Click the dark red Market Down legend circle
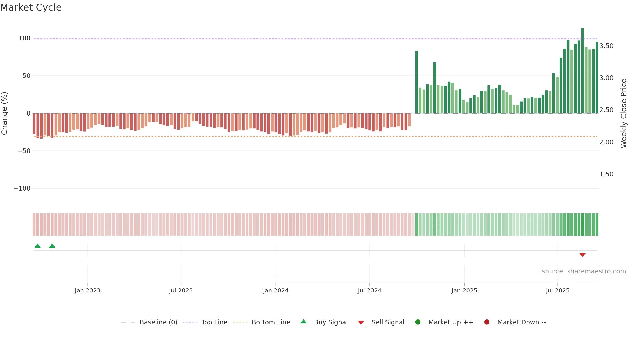This screenshot has height=357, width=635. (x=487, y=322)
